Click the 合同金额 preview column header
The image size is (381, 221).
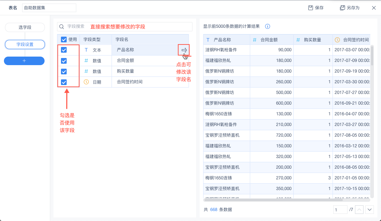coord(269,40)
